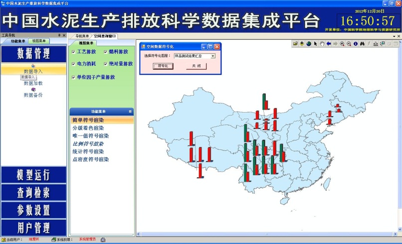Click the zoom out magnifier icon
Screen dimensions: 402x244
click(349, 44)
